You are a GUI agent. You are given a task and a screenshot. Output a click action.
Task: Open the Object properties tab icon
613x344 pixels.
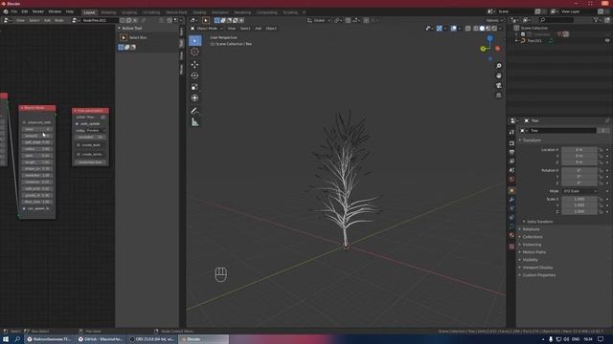coord(511,191)
